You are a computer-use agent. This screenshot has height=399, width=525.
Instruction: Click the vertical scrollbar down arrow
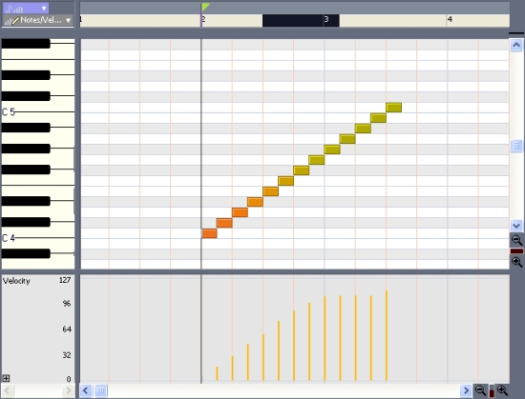516,226
